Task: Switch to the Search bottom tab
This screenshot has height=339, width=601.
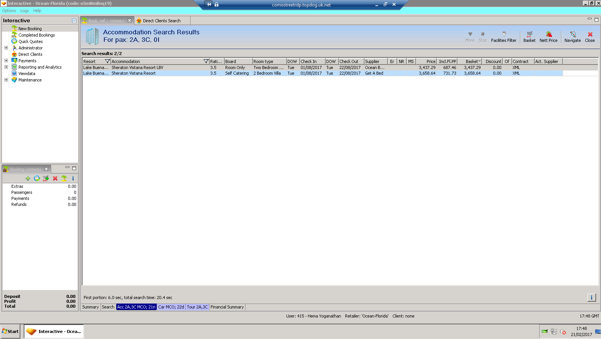Action: click(108, 307)
